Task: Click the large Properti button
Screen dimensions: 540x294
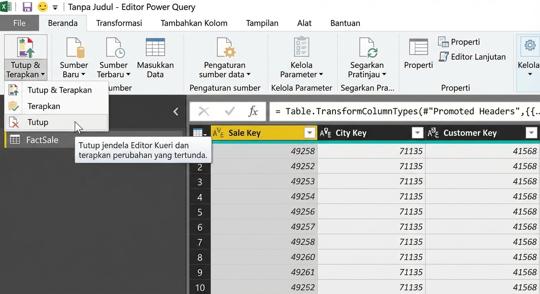Action: click(x=418, y=54)
